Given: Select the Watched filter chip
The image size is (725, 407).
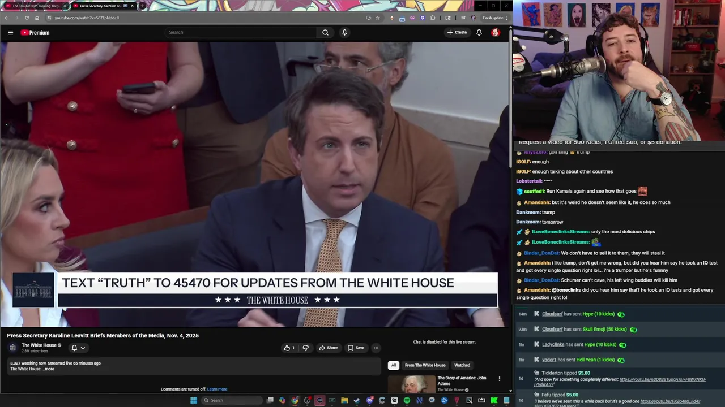Looking at the screenshot, I should pyautogui.click(x=462, y=365).
